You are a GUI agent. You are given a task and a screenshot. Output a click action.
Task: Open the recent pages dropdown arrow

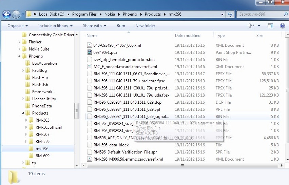click(x=23, y=14)
